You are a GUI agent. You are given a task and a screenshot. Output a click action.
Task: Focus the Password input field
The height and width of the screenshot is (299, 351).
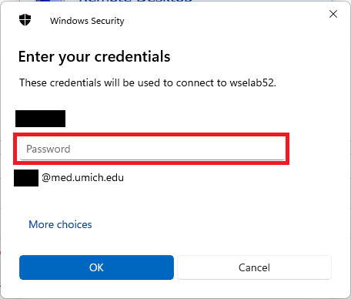(x=152, y=149)
